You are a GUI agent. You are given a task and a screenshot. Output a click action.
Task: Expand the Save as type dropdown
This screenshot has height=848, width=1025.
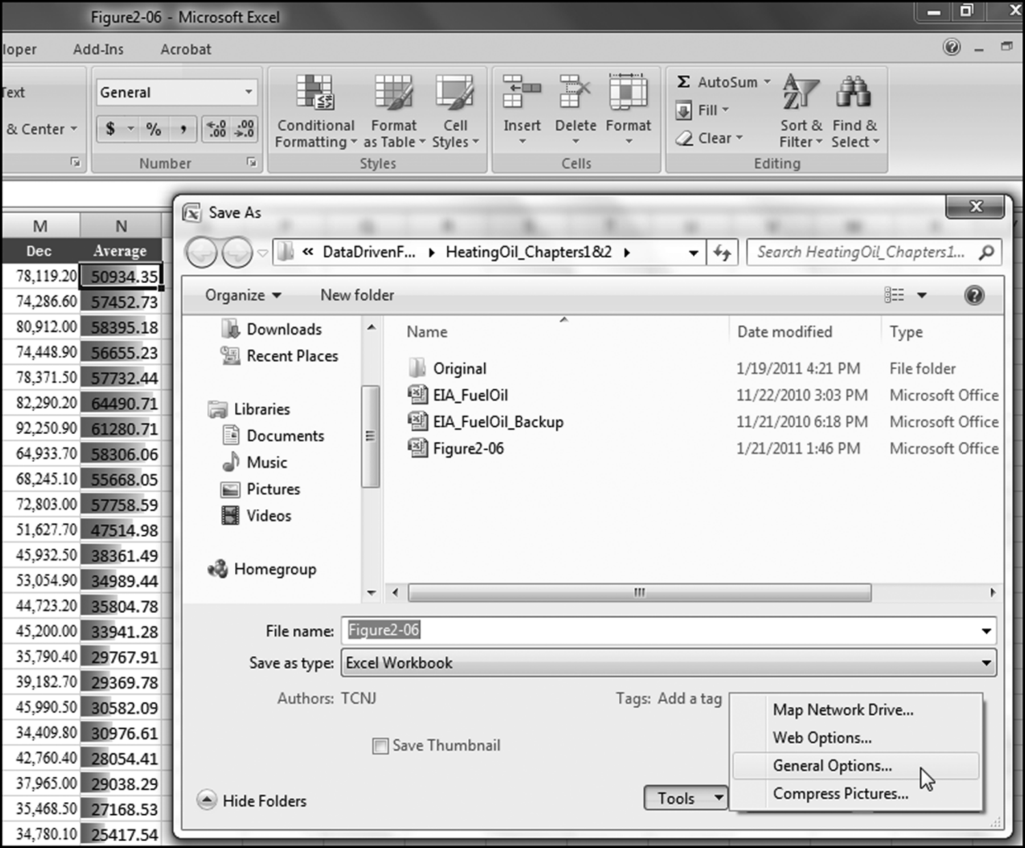pos(986,663)
